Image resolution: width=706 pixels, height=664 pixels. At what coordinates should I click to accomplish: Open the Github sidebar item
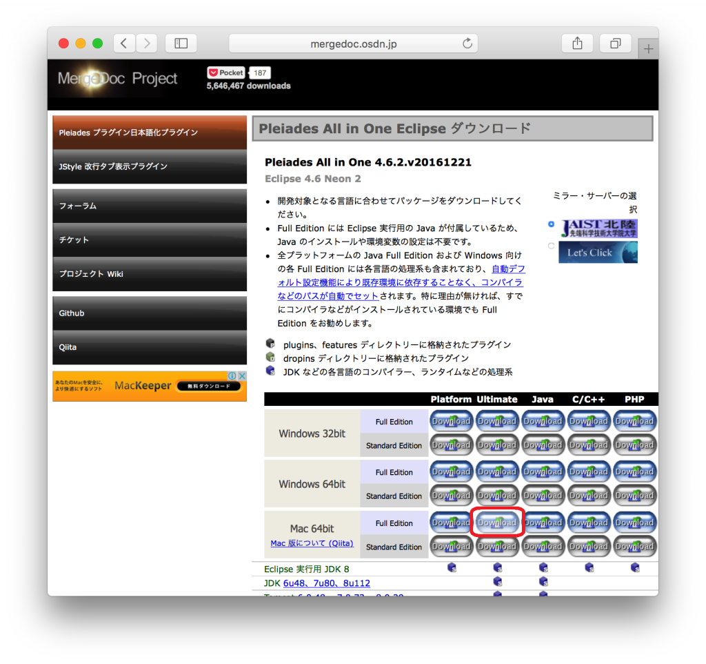tap(150, 313)
